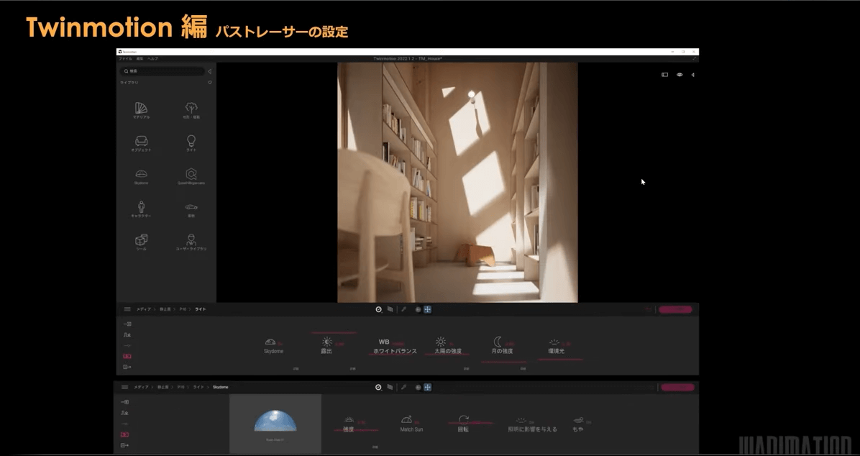The width and height of the screenshot is (860, 456).
Task: Go to P10 in the upper breadcrumb
Action: (183, 309)
